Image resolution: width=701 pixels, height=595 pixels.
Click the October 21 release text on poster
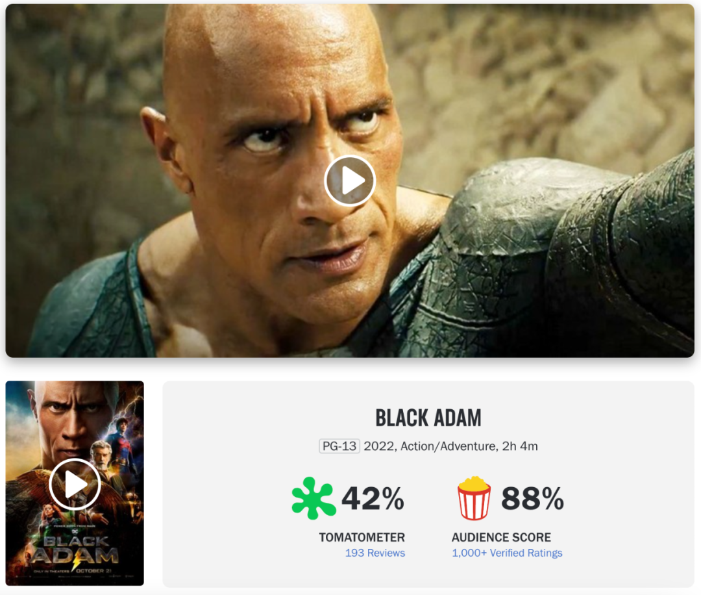tap(93, 571)
